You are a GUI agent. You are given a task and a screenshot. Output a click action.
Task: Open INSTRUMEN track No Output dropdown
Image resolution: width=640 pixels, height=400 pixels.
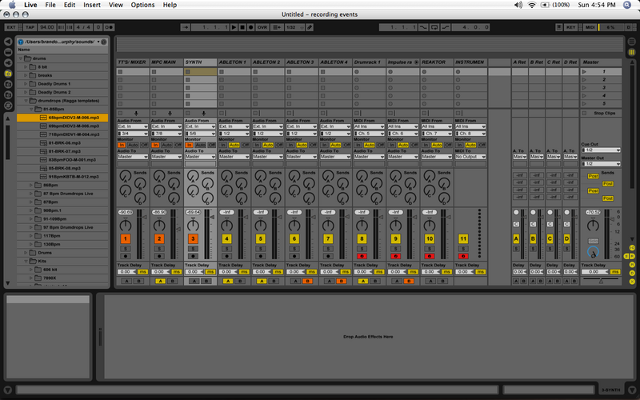(470, 157)
